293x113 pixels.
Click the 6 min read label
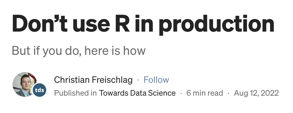click(205, 93)
